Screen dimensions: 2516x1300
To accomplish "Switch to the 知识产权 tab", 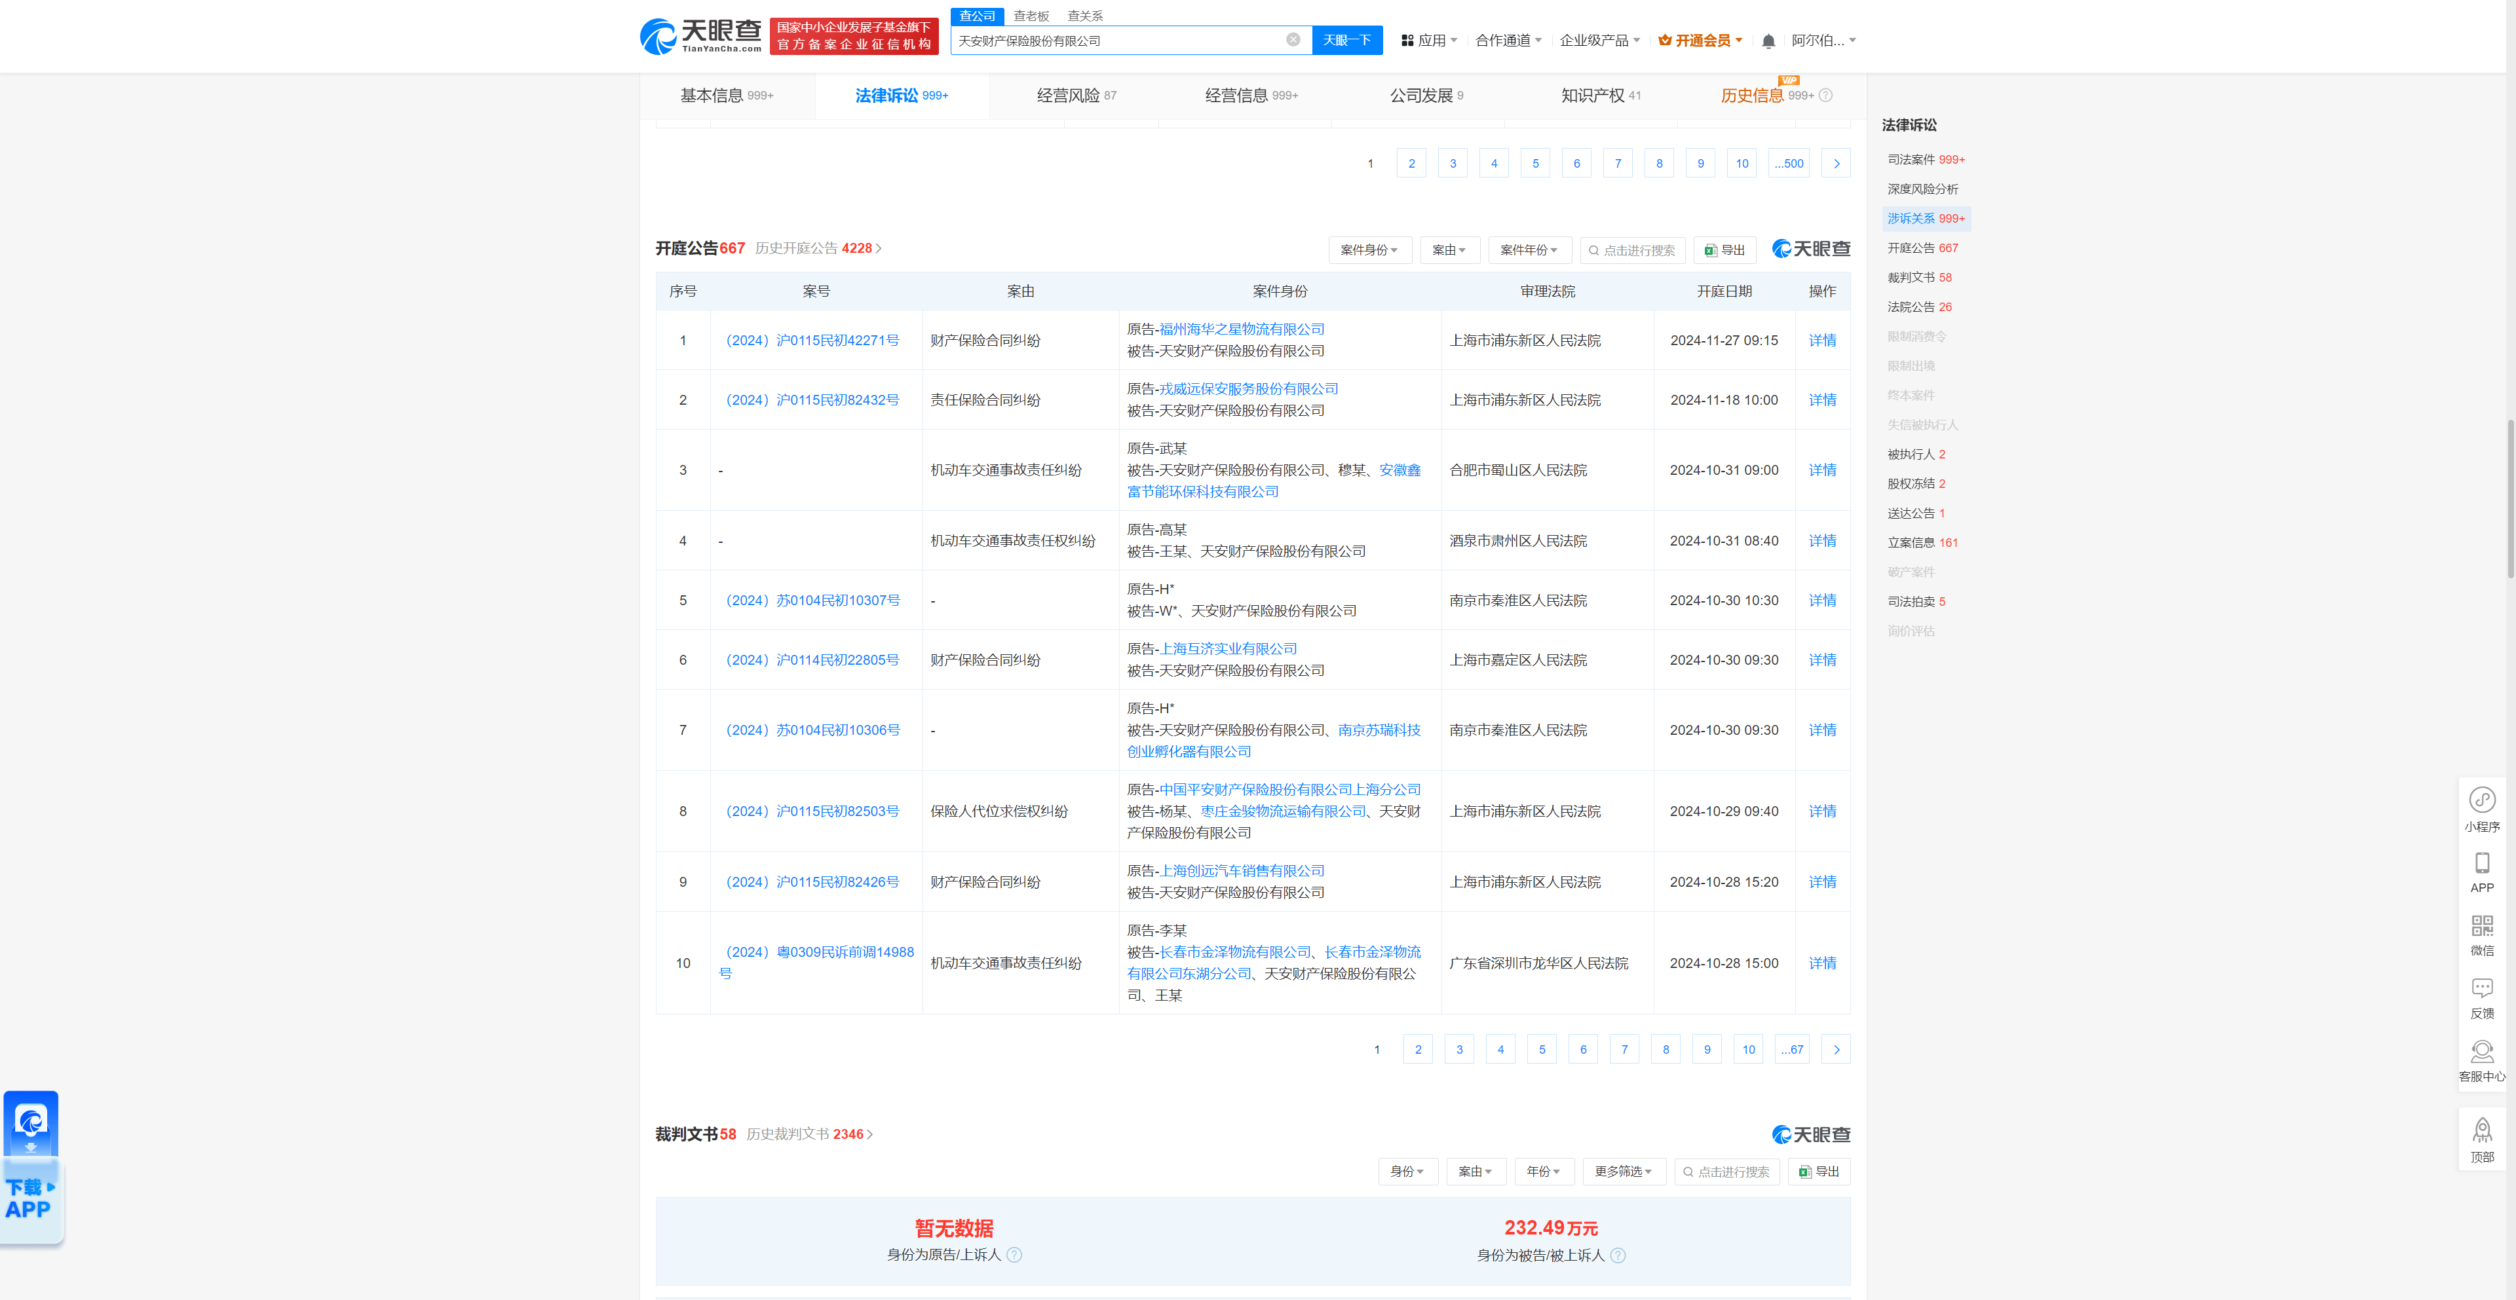I will pos(1599,95).
